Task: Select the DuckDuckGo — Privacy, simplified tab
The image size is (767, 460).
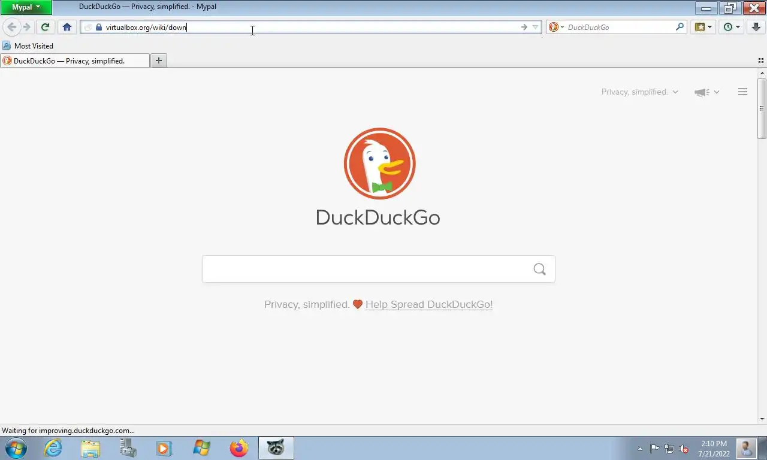Action: pyautogui.click(x=75, y=60)
